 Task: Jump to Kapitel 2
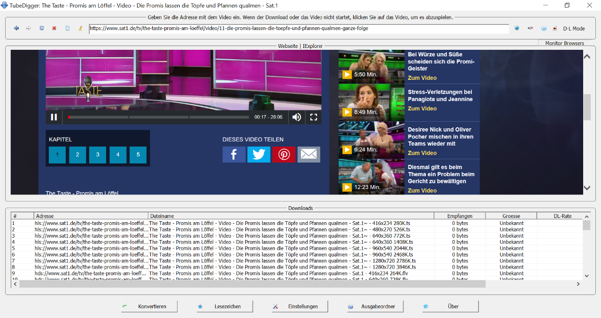[x=77, y=155]
